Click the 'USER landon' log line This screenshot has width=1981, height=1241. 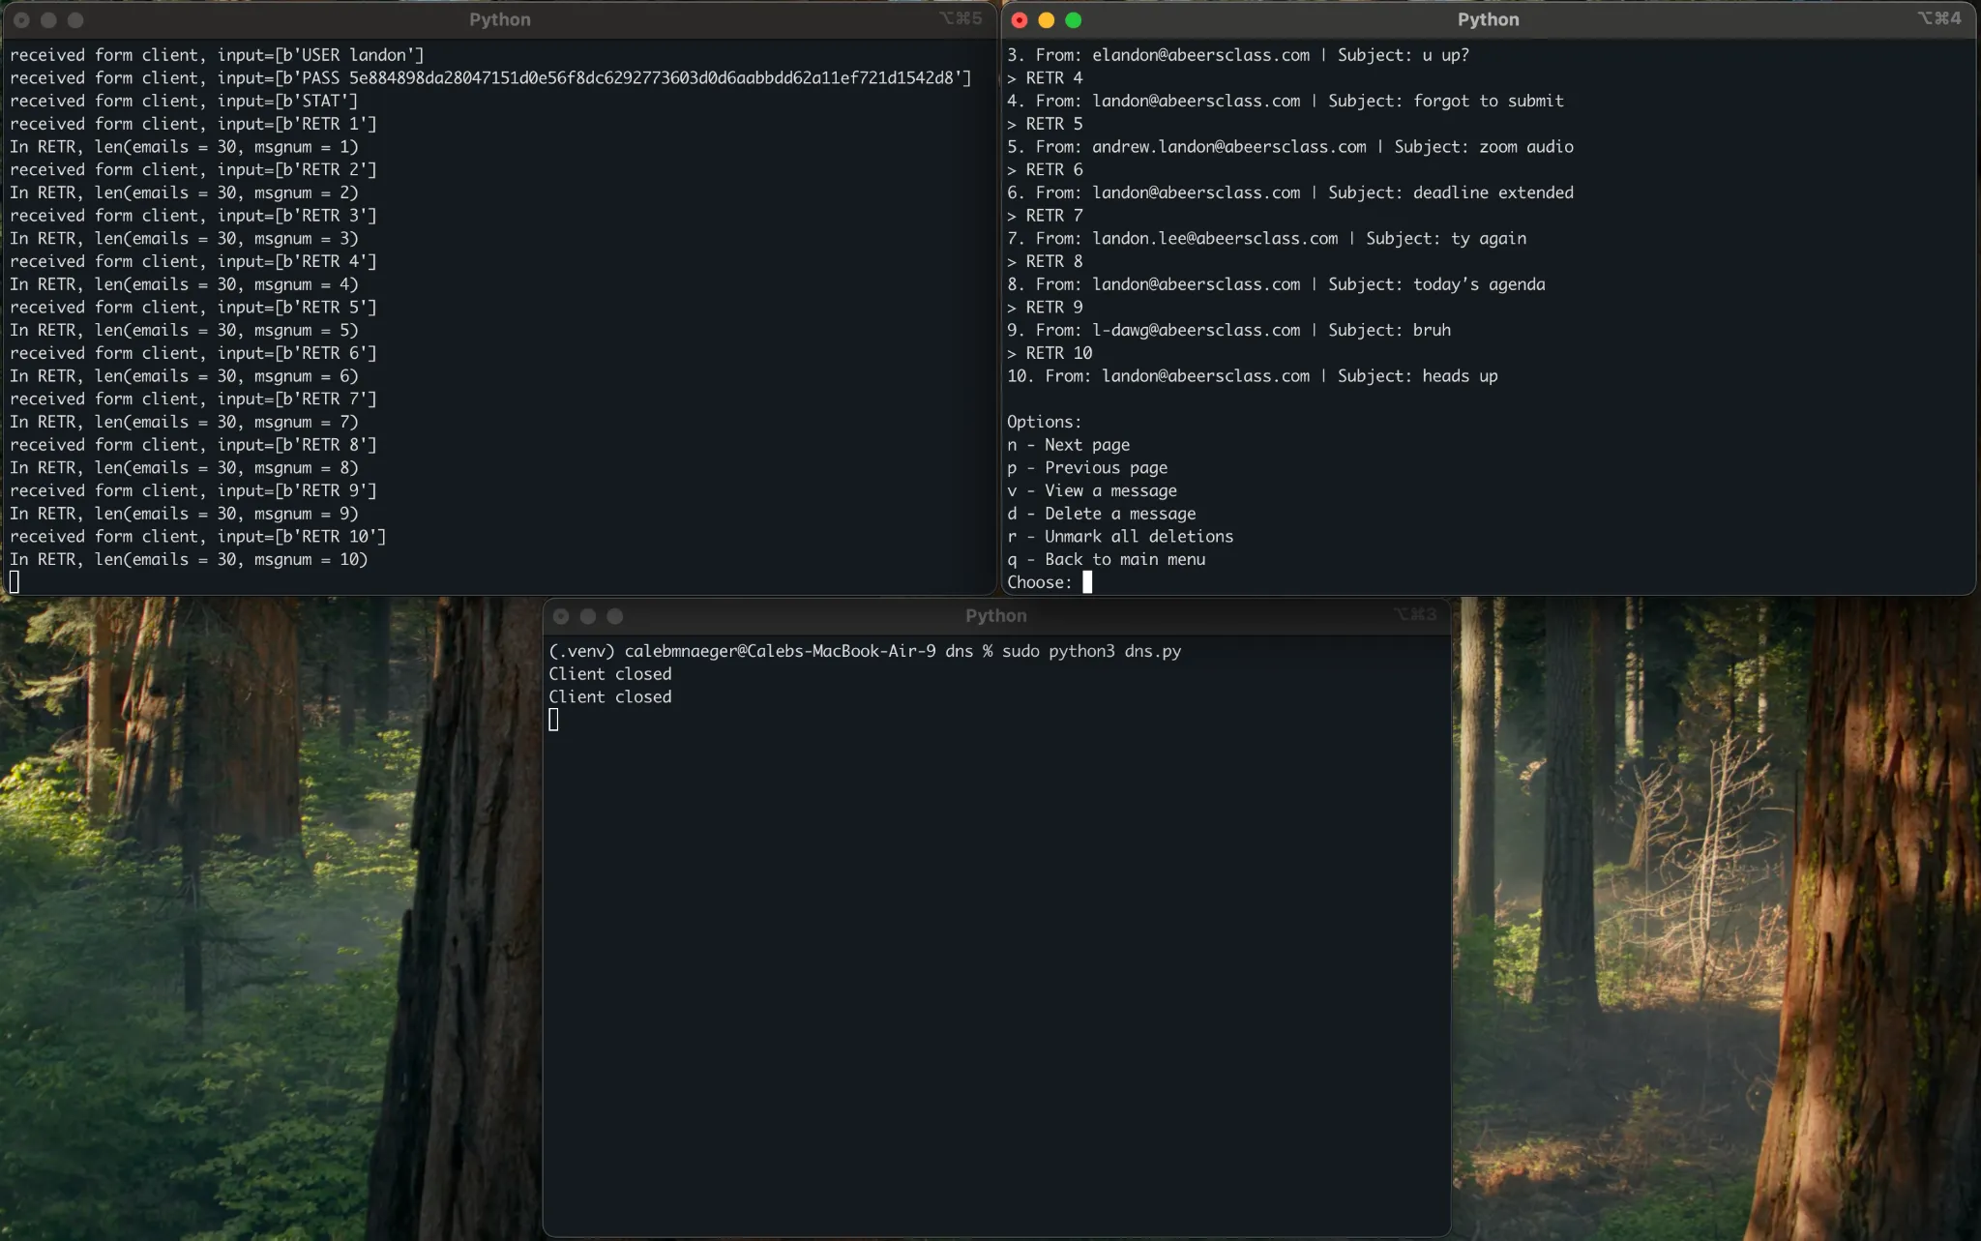pos(217,55)
